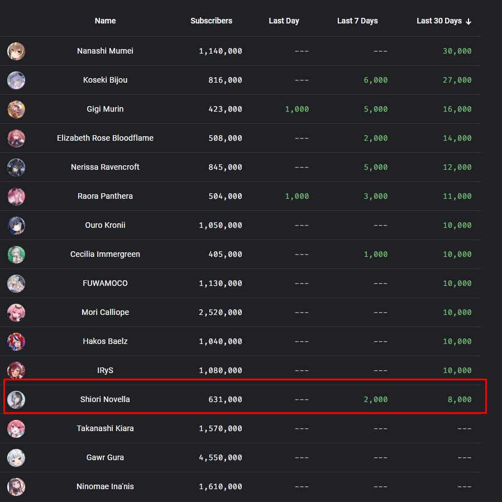The height and width of the screenshot is (502, 502).
Task: Click the FUWAMOCO name link
Action: [105, 283]
